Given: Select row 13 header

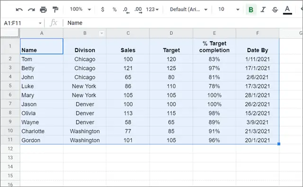Looking at the screenshot, I should (x=10, y=158).
